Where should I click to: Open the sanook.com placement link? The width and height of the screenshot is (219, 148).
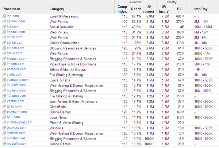[16, 21]
